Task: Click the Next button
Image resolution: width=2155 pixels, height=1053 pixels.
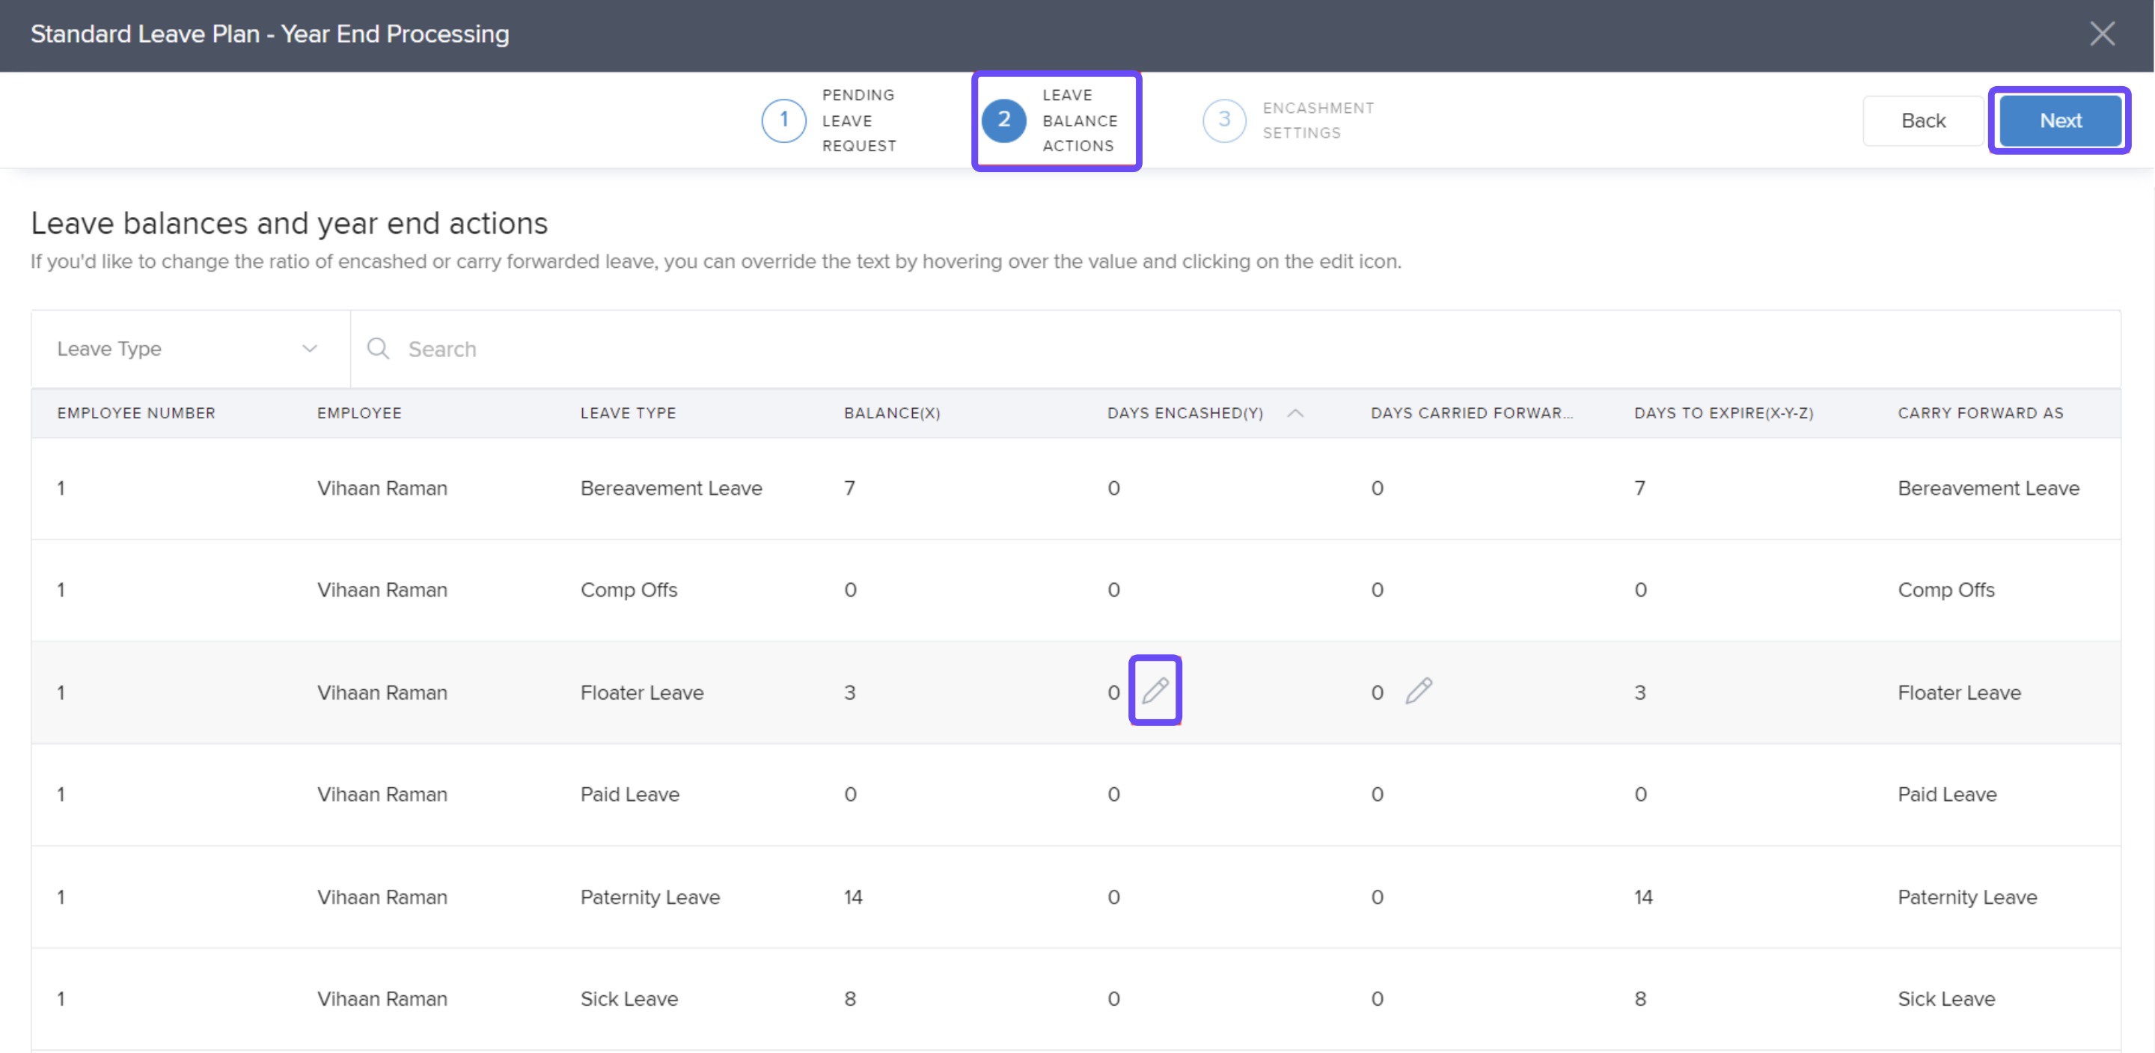Action: click(x=2060, y=120)
